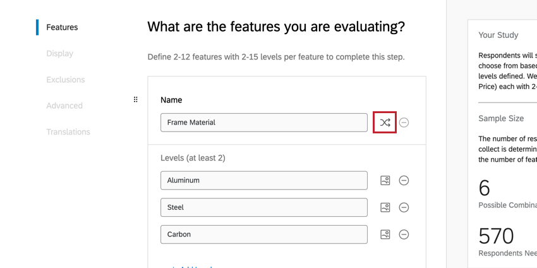
Task: Delete the Steel level
Action: [x=404, y=207]
